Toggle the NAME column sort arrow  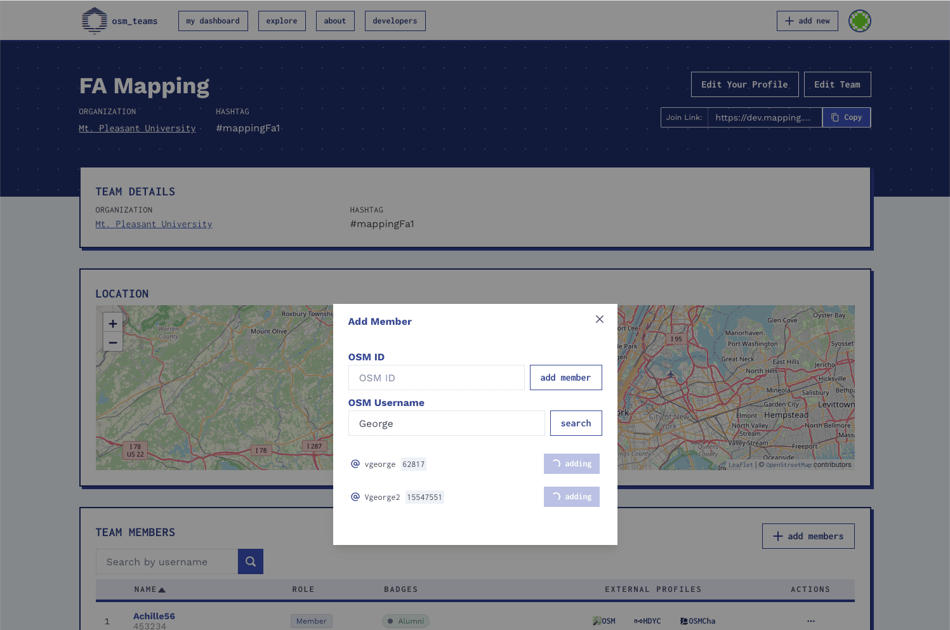coord(162,589)
